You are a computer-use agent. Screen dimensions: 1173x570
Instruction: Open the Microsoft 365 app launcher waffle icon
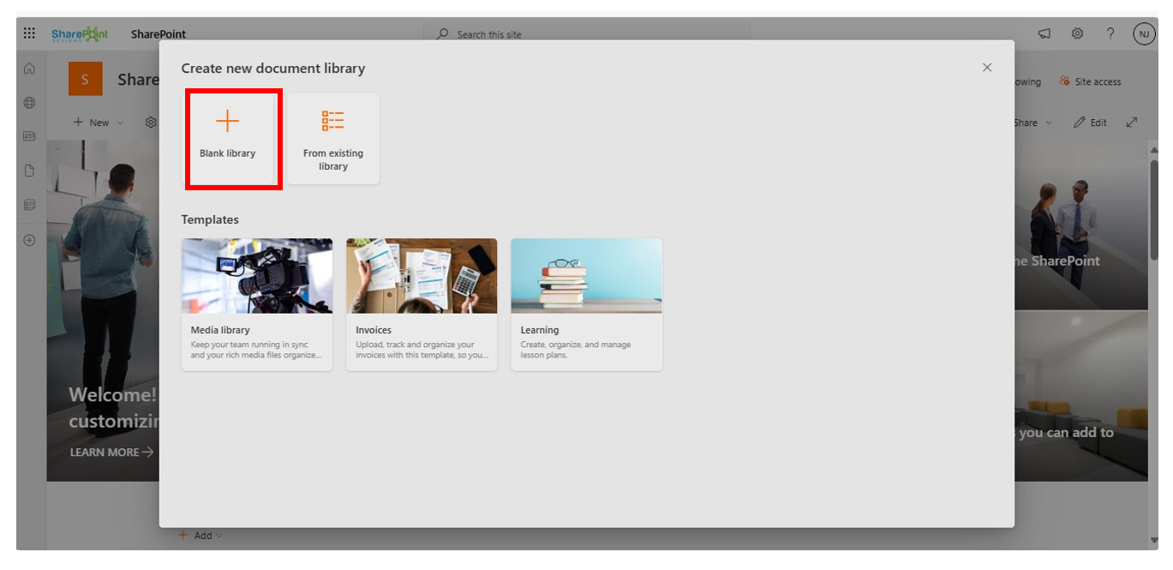(29, 33)
